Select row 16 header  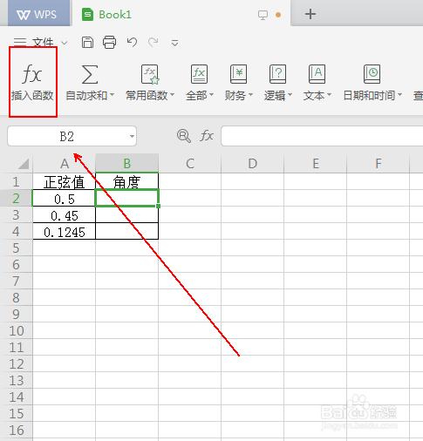tap(17, 431)
